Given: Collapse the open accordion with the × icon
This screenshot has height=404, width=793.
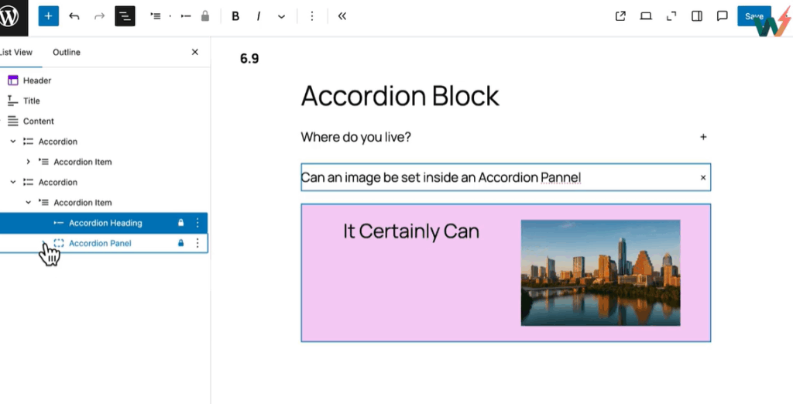Looking at the screenshot, I should click(703, 177).
